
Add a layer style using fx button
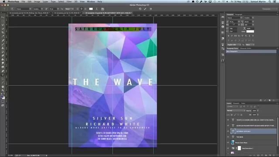(x=254, y=155)
